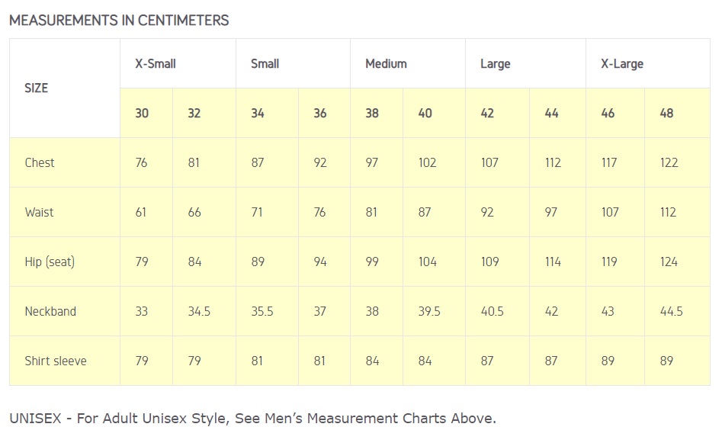Viewport: 722px width, 443px height.
Task: Click the Large size column header
Action: [x=495, y=64]
